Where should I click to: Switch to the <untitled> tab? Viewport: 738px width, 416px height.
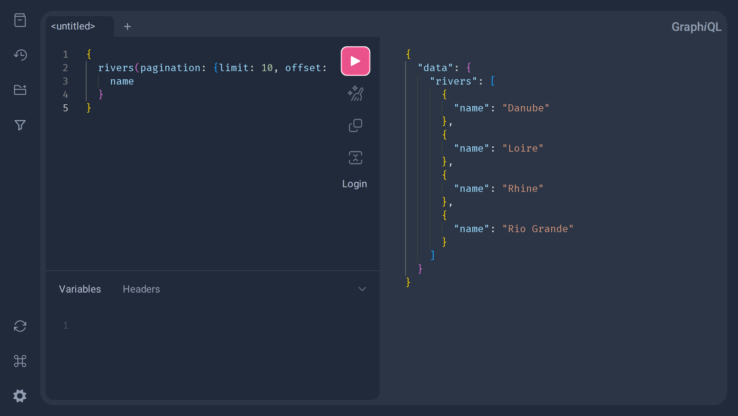coord(73,26)
